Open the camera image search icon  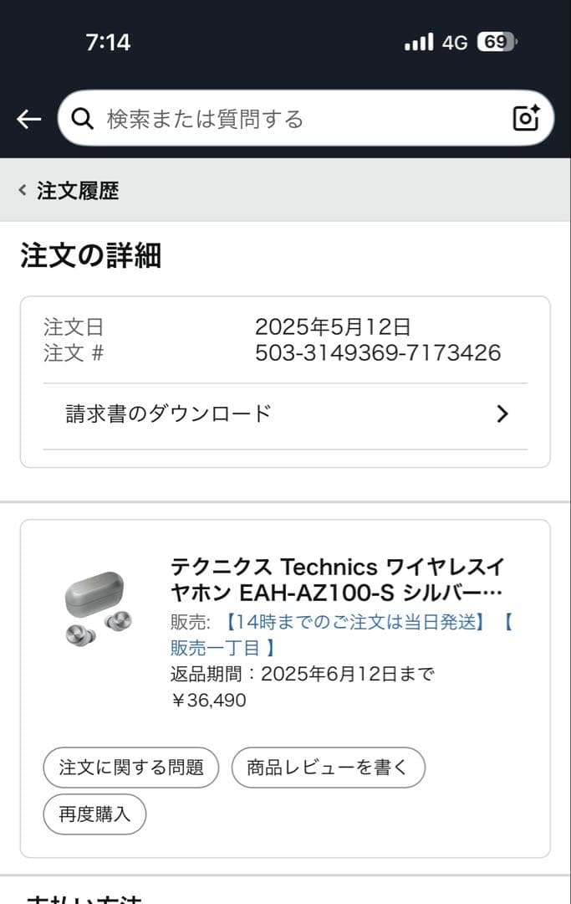pos(525,118)
